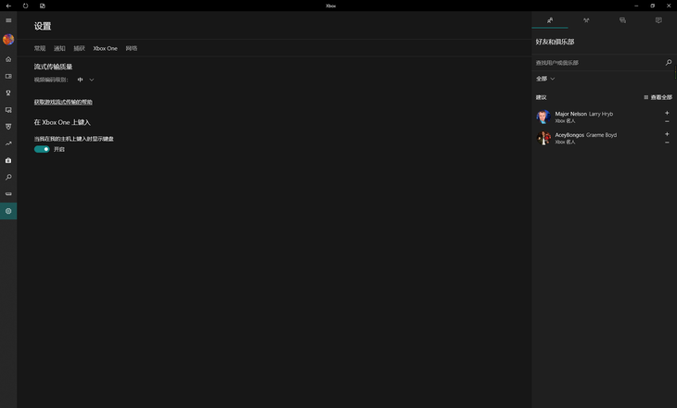The height and width of the screenshot is (408, 677).
Task: Click the friends search magnifier icon
Action: 669,63
